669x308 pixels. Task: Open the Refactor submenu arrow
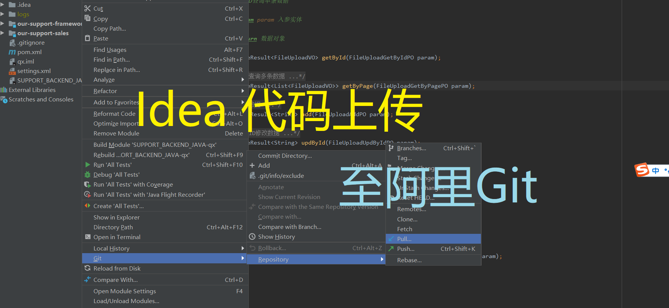pos(243,91)
